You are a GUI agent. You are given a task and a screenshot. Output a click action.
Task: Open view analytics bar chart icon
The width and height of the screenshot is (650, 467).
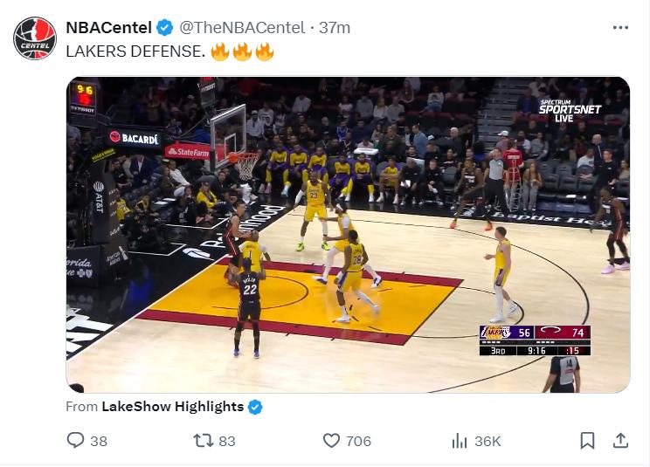tap(459, 441)
